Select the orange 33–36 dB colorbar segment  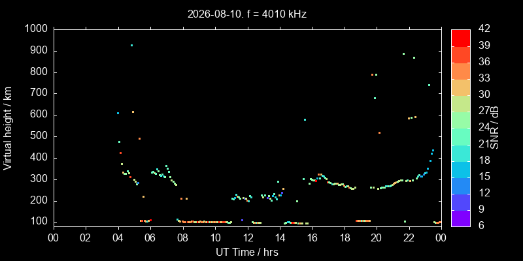[x=461, y=71]
